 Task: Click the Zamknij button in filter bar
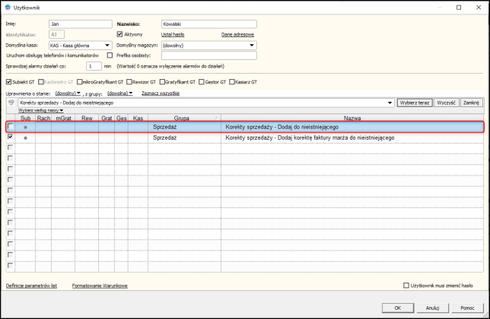(x=471, y=103)
